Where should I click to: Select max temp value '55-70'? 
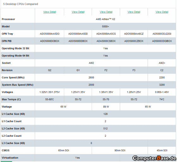click(106, 99)
